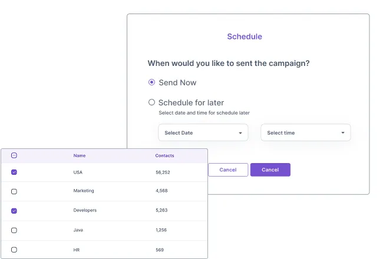Check the HR row checkbox

14,250
